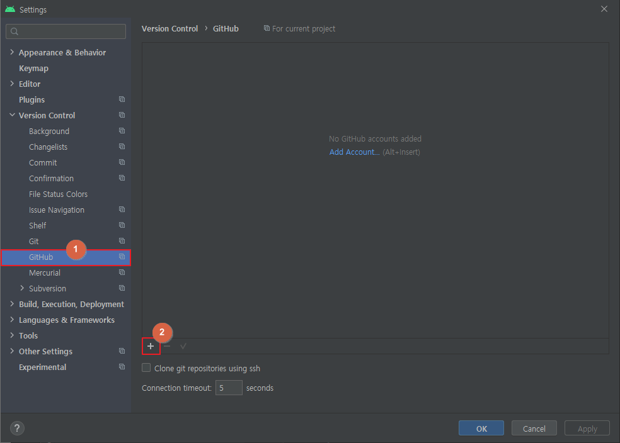Click the search magnifier icon
This screenshot has width=620, height=443.
tap(14, 31)
